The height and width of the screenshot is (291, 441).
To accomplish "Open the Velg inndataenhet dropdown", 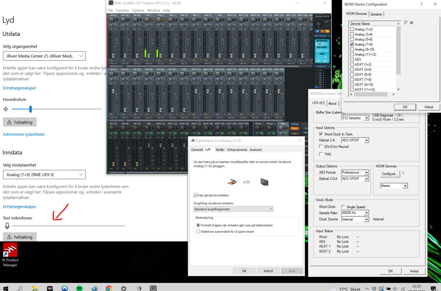I will 44,175.
